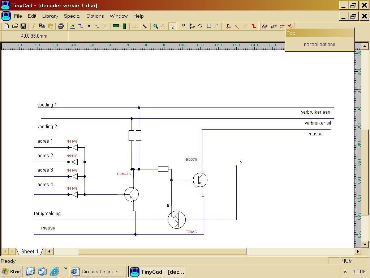Click the Windows Start button

[12, 271]
